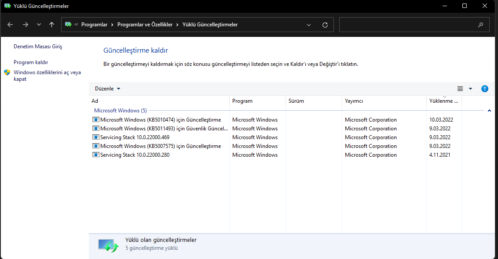Open the Düzenle dropdown menu
The width and height of the screenshot is (498, 259).
(x=108, y=89)
